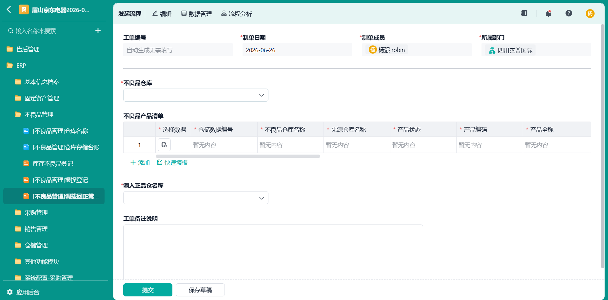Click the select data icon in row 1
The height and width of the screenshot is (300, 608).
(164, 145)
